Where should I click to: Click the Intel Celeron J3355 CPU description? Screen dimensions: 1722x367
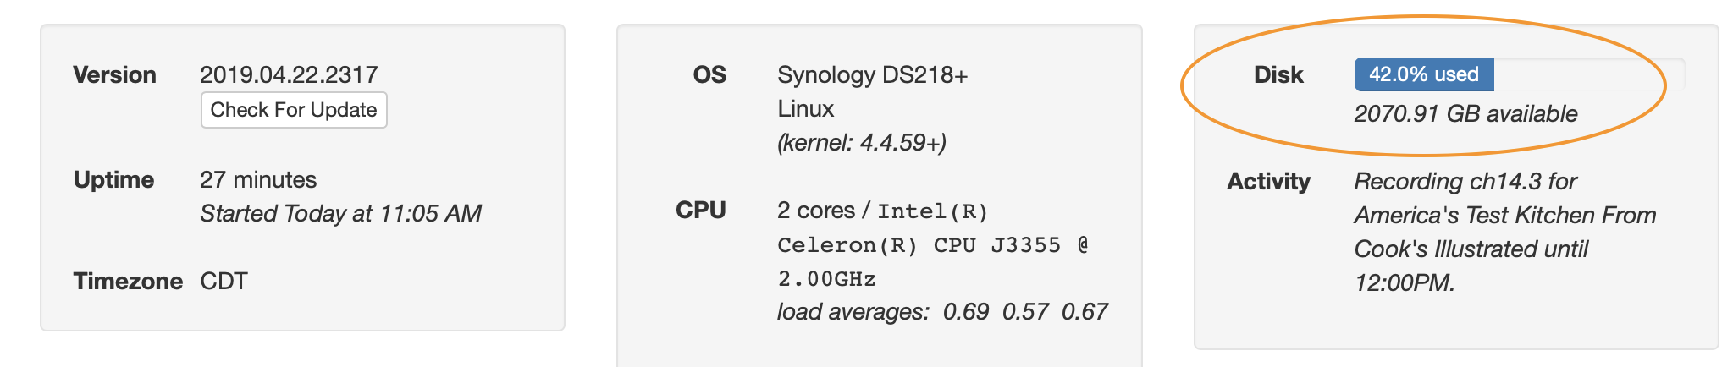tap(931, 245)
